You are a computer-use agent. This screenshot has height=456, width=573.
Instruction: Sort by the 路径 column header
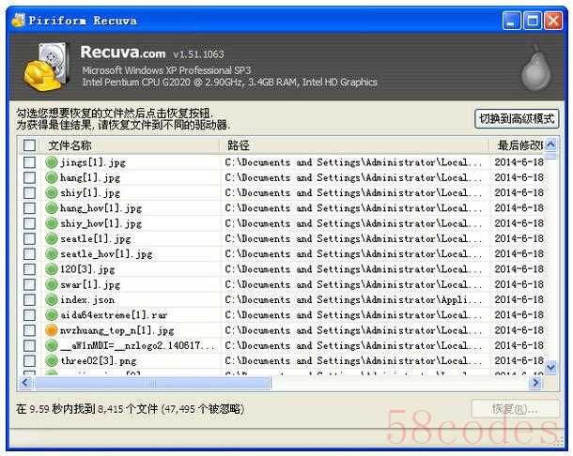point(354,145)
